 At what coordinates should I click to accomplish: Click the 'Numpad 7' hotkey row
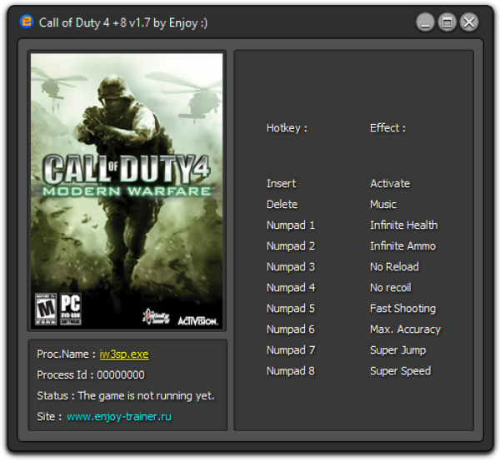(x=291, y=349)
